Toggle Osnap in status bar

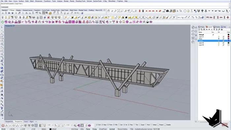coord(94,129)
